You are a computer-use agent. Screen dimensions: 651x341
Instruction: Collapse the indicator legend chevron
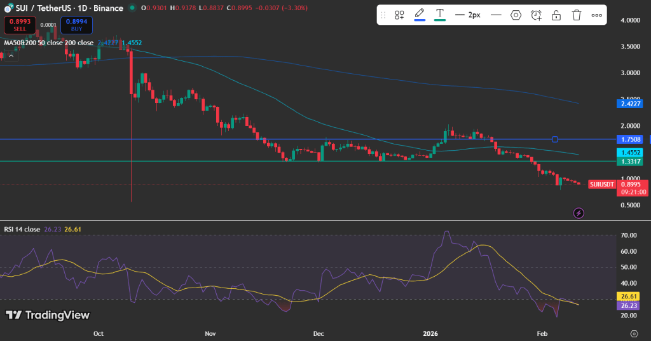pos(11,55)
